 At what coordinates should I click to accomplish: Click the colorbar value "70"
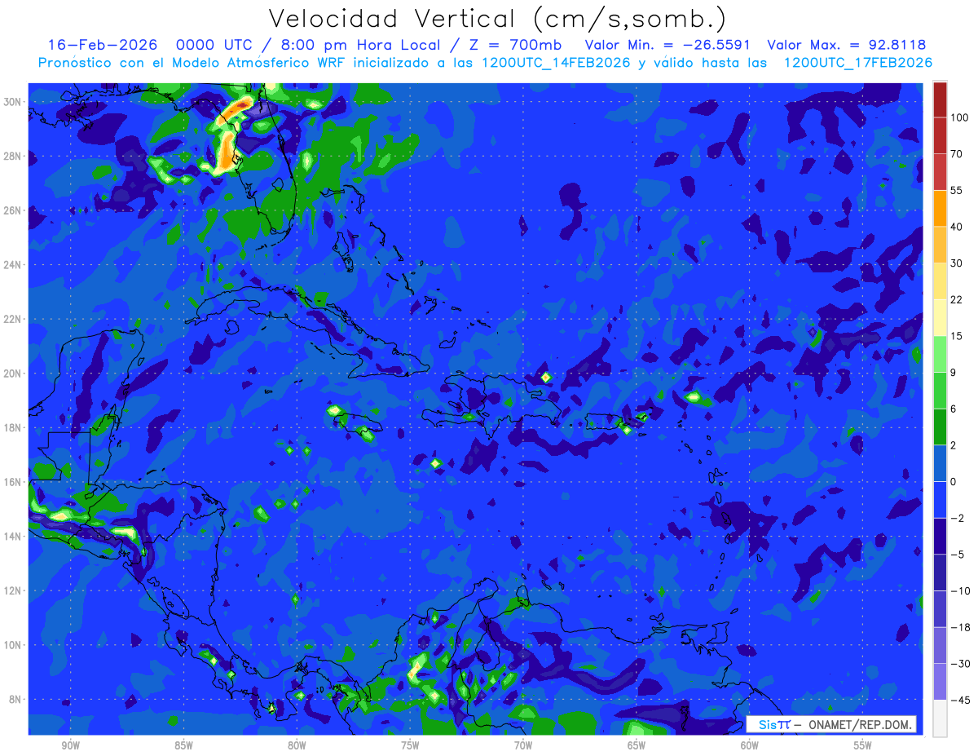click(956, 154)
